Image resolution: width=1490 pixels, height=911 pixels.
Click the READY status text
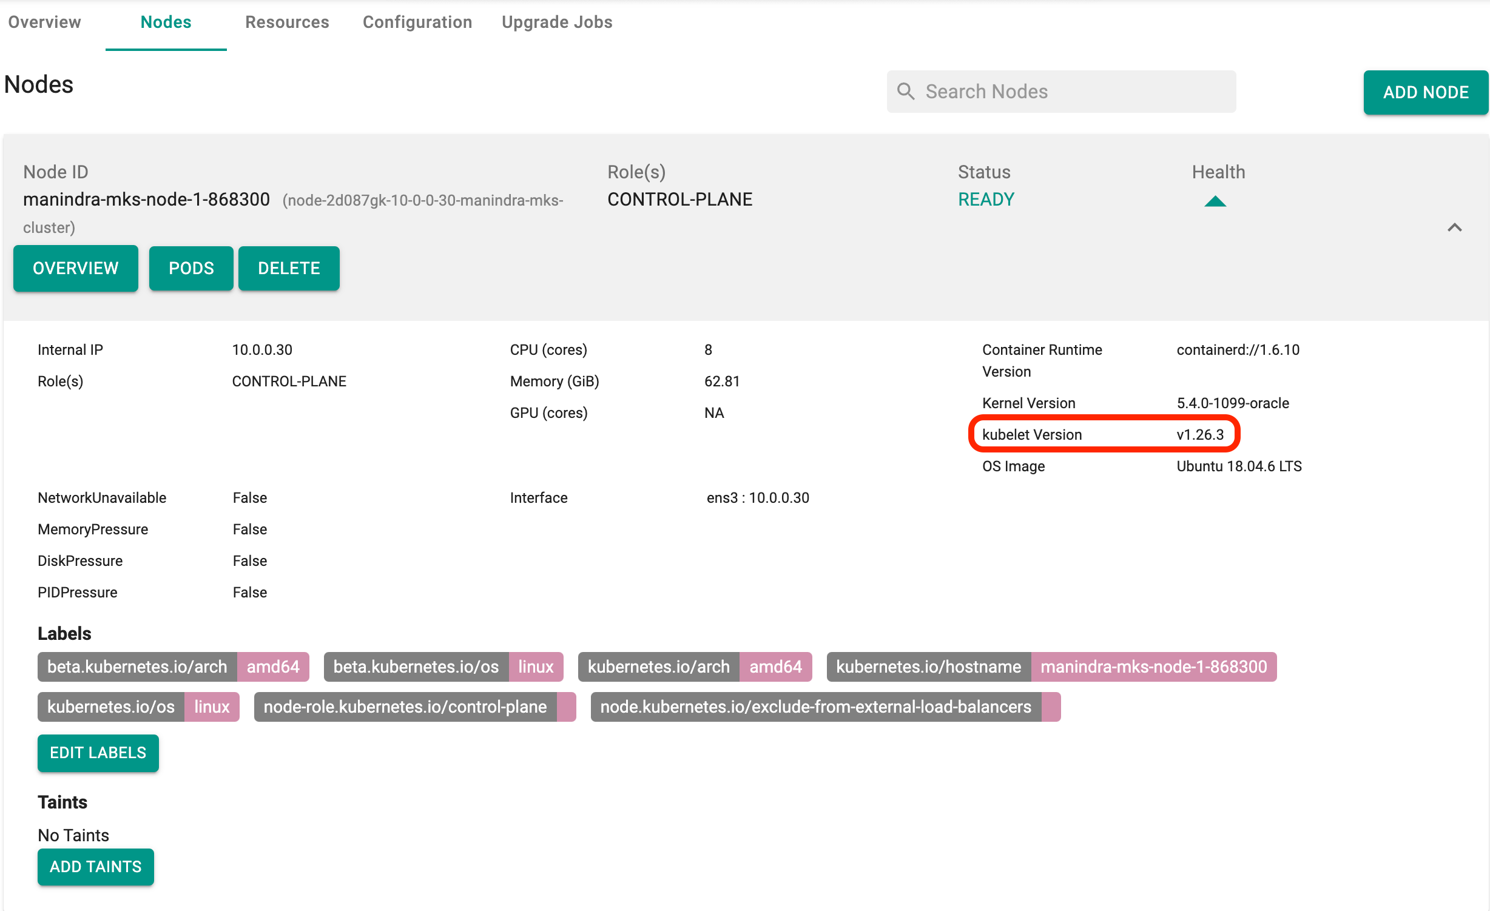click(986, 200)
